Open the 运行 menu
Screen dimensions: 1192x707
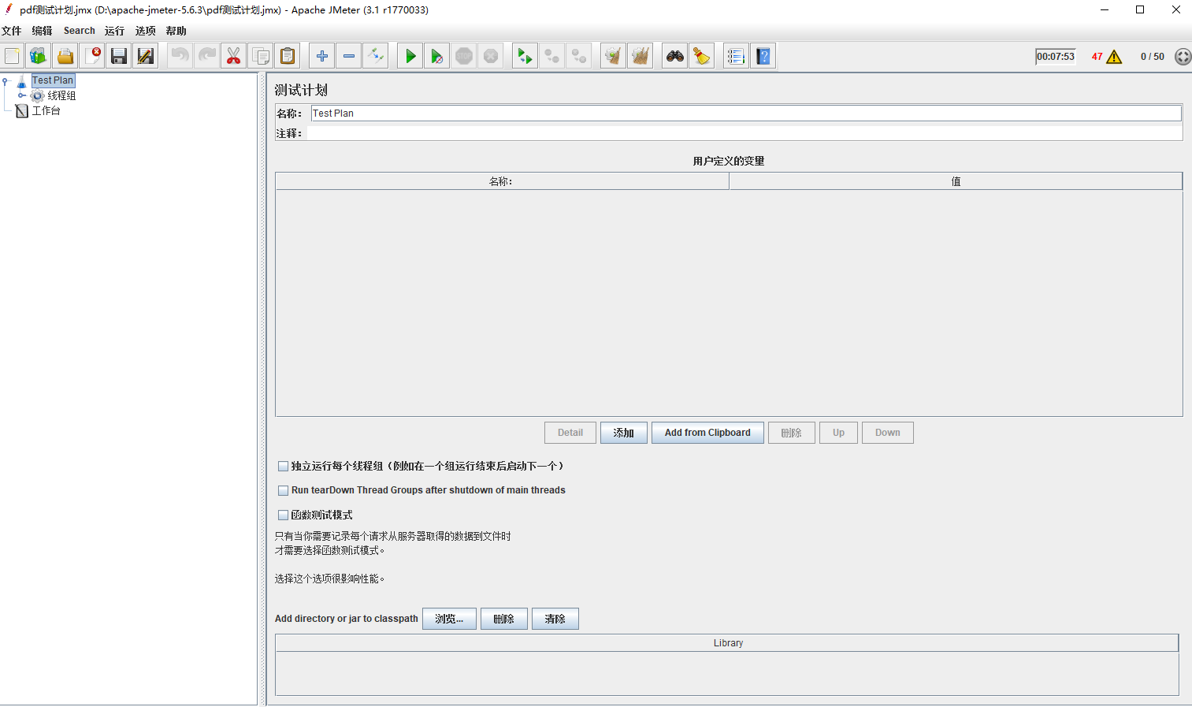coord(113,30)
